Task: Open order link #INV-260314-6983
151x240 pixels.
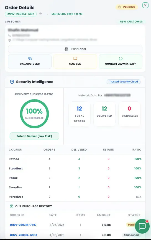Action: 23,235
